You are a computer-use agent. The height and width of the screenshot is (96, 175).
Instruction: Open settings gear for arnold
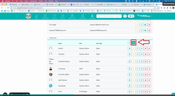(129, 49)
